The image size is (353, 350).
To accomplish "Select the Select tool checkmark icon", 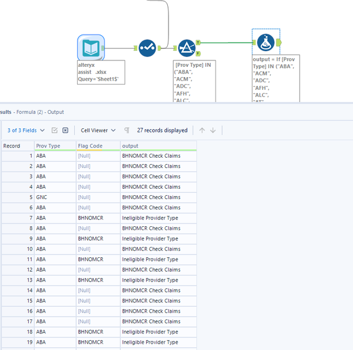I will (x=147, y=48).
